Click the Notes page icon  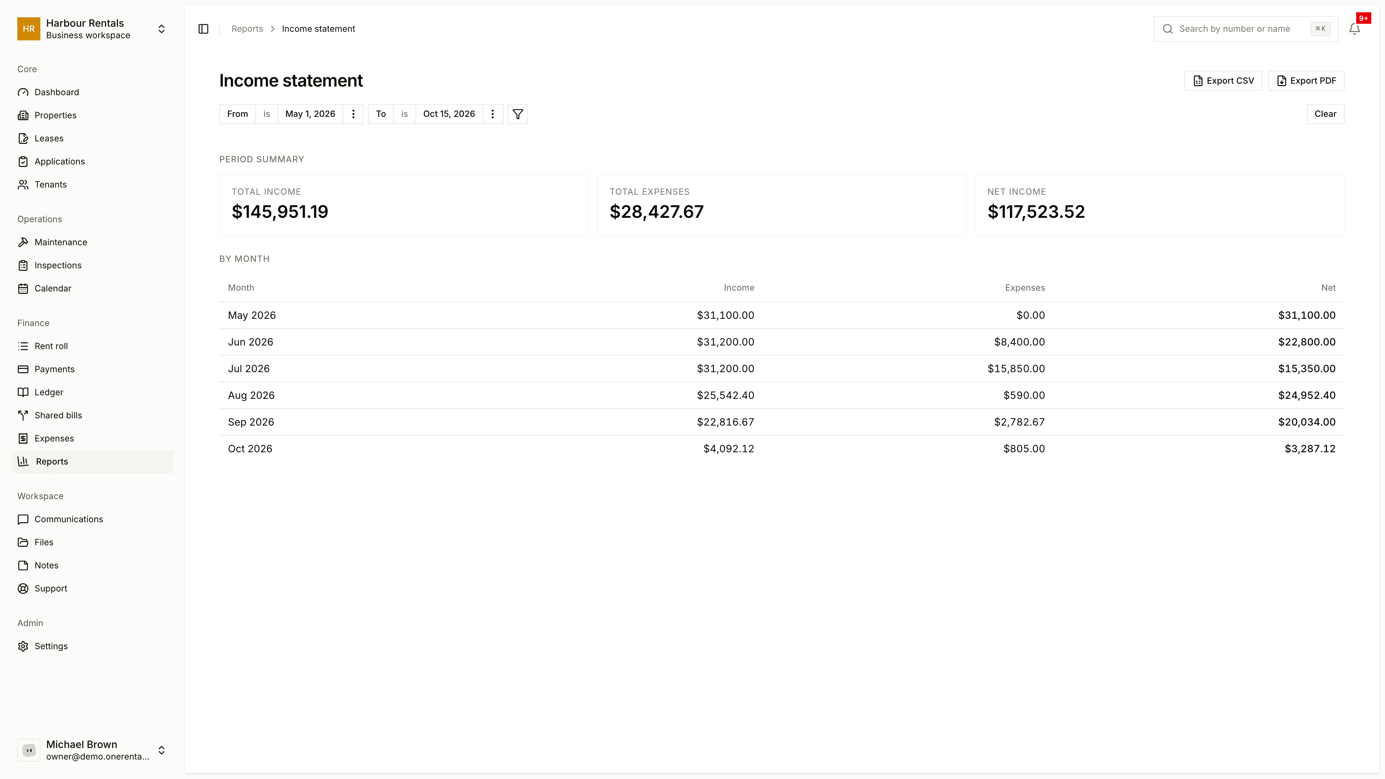click(x=23, y=565)
